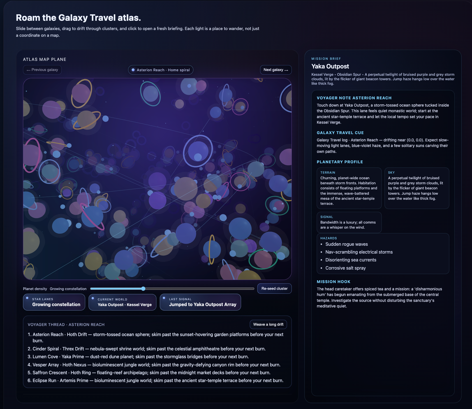The height and width of the screenshot is (409, 472).
Task: Open the Star Lanes status chip
Action: [x=54, y=302]
